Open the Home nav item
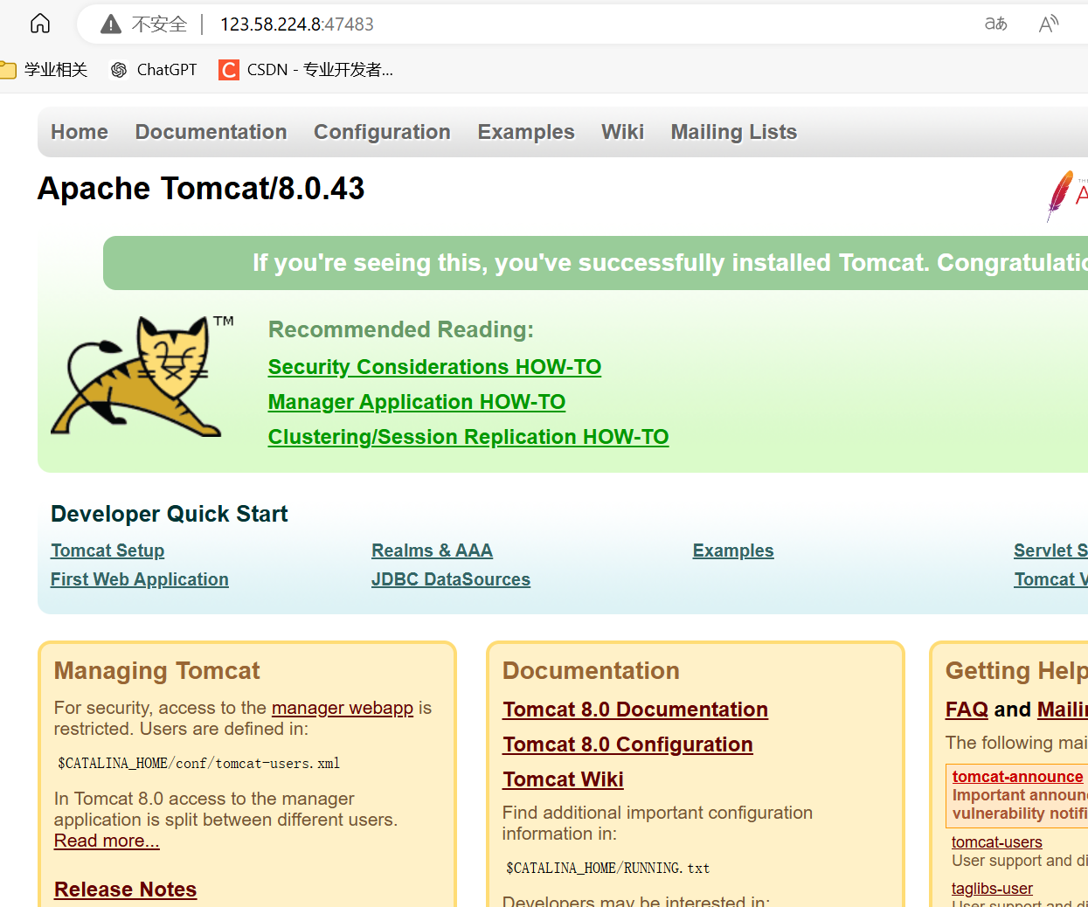The width and height of the screenshot is (1088, 907). pyautogui.click(x=80, y=132)
